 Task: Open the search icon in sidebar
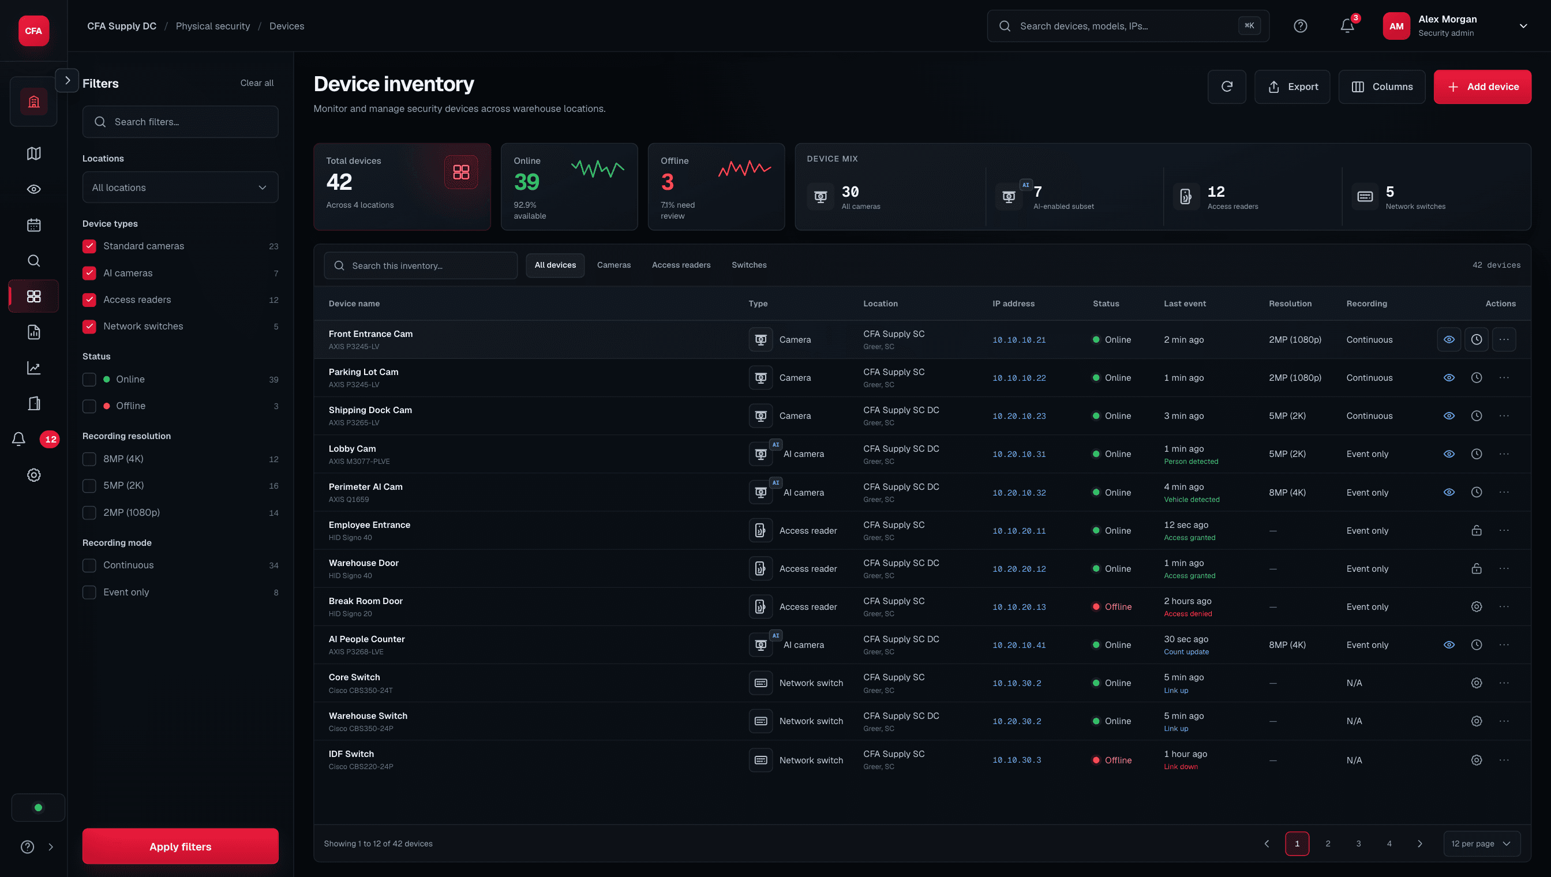point(33,261)
